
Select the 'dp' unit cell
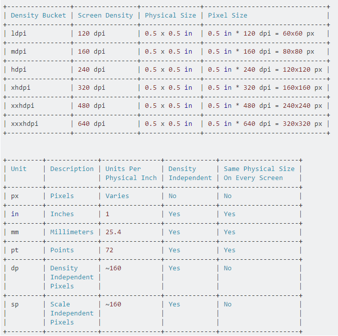pos(15,268)
